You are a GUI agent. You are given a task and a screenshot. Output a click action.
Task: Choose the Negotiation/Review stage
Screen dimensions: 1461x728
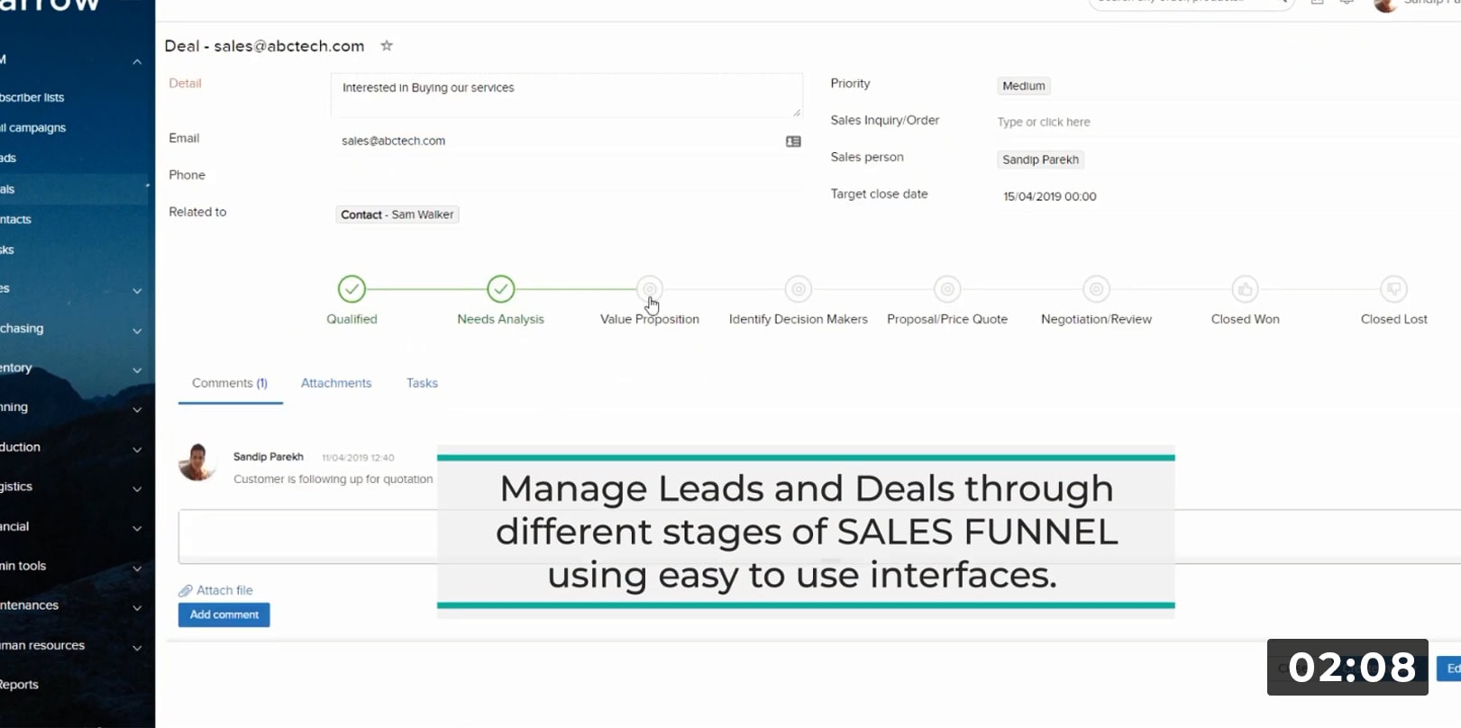(1096, 289)
